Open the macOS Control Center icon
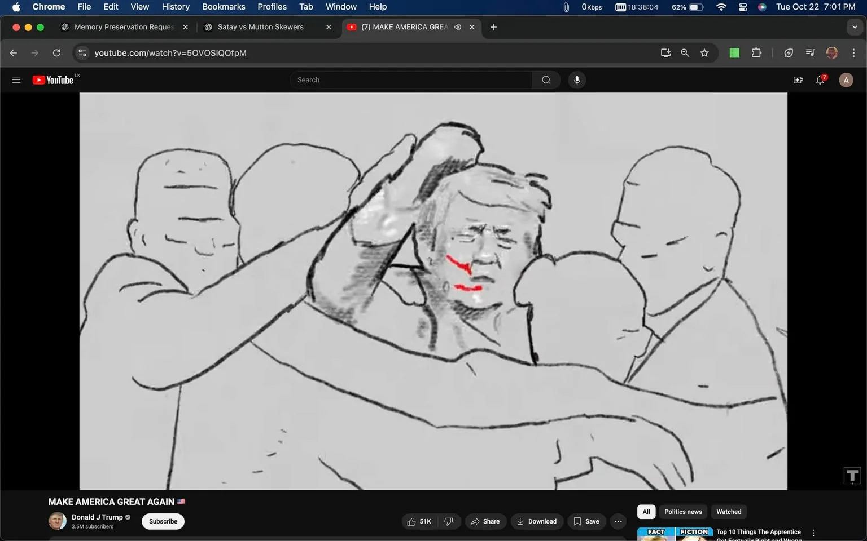Image resolution: width=867 pixels, height=541 pixels. click(743, 7)
